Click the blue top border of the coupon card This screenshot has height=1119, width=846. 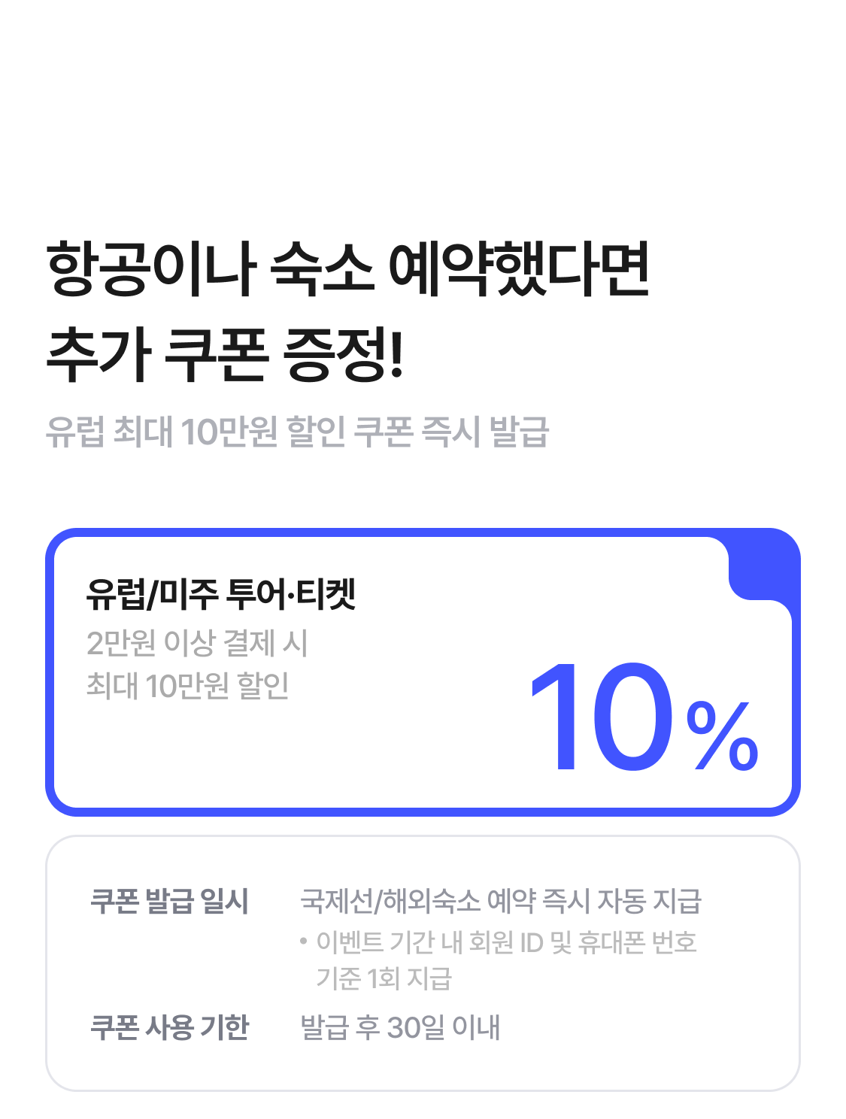pyautogui.click(x=376, y=533)
